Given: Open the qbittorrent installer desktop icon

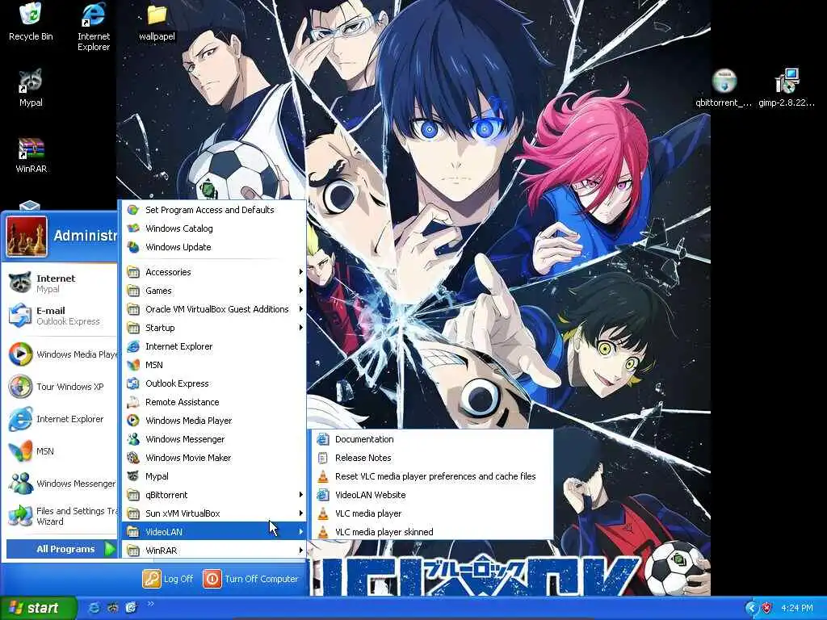Looking at the screenshot, I should [x=724, y=88].
